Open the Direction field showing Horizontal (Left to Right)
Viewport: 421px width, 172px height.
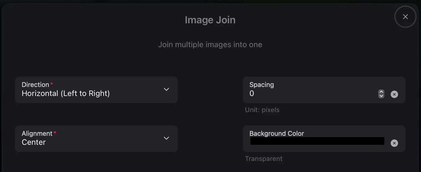point(97,89)
